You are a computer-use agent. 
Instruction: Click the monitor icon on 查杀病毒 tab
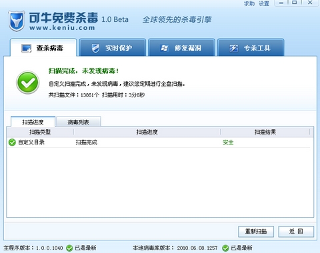[x=27, y=48]
